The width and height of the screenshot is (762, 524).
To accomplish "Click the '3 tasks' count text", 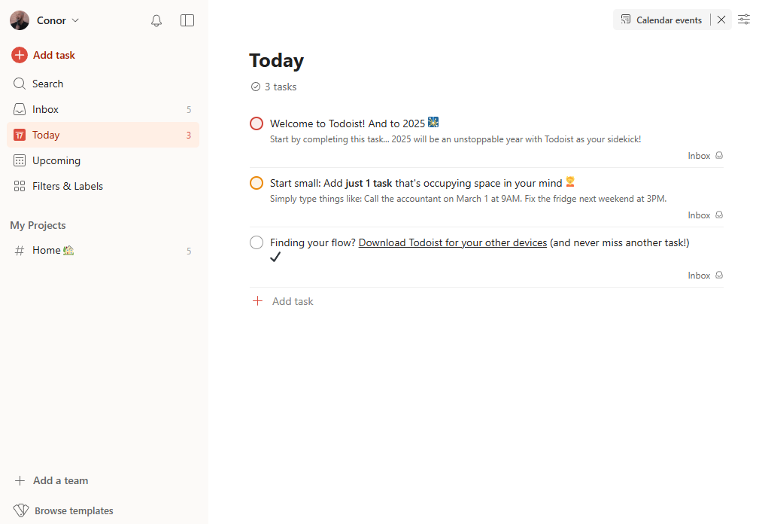I will click(x=281, y=87).
